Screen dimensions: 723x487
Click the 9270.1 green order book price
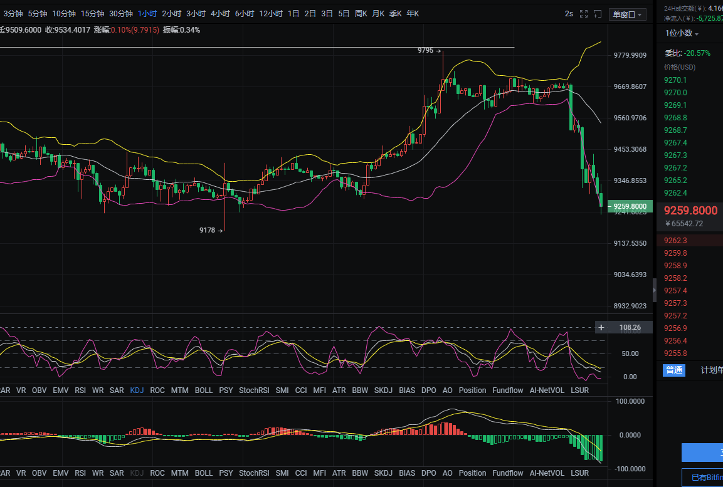point(675,80)
